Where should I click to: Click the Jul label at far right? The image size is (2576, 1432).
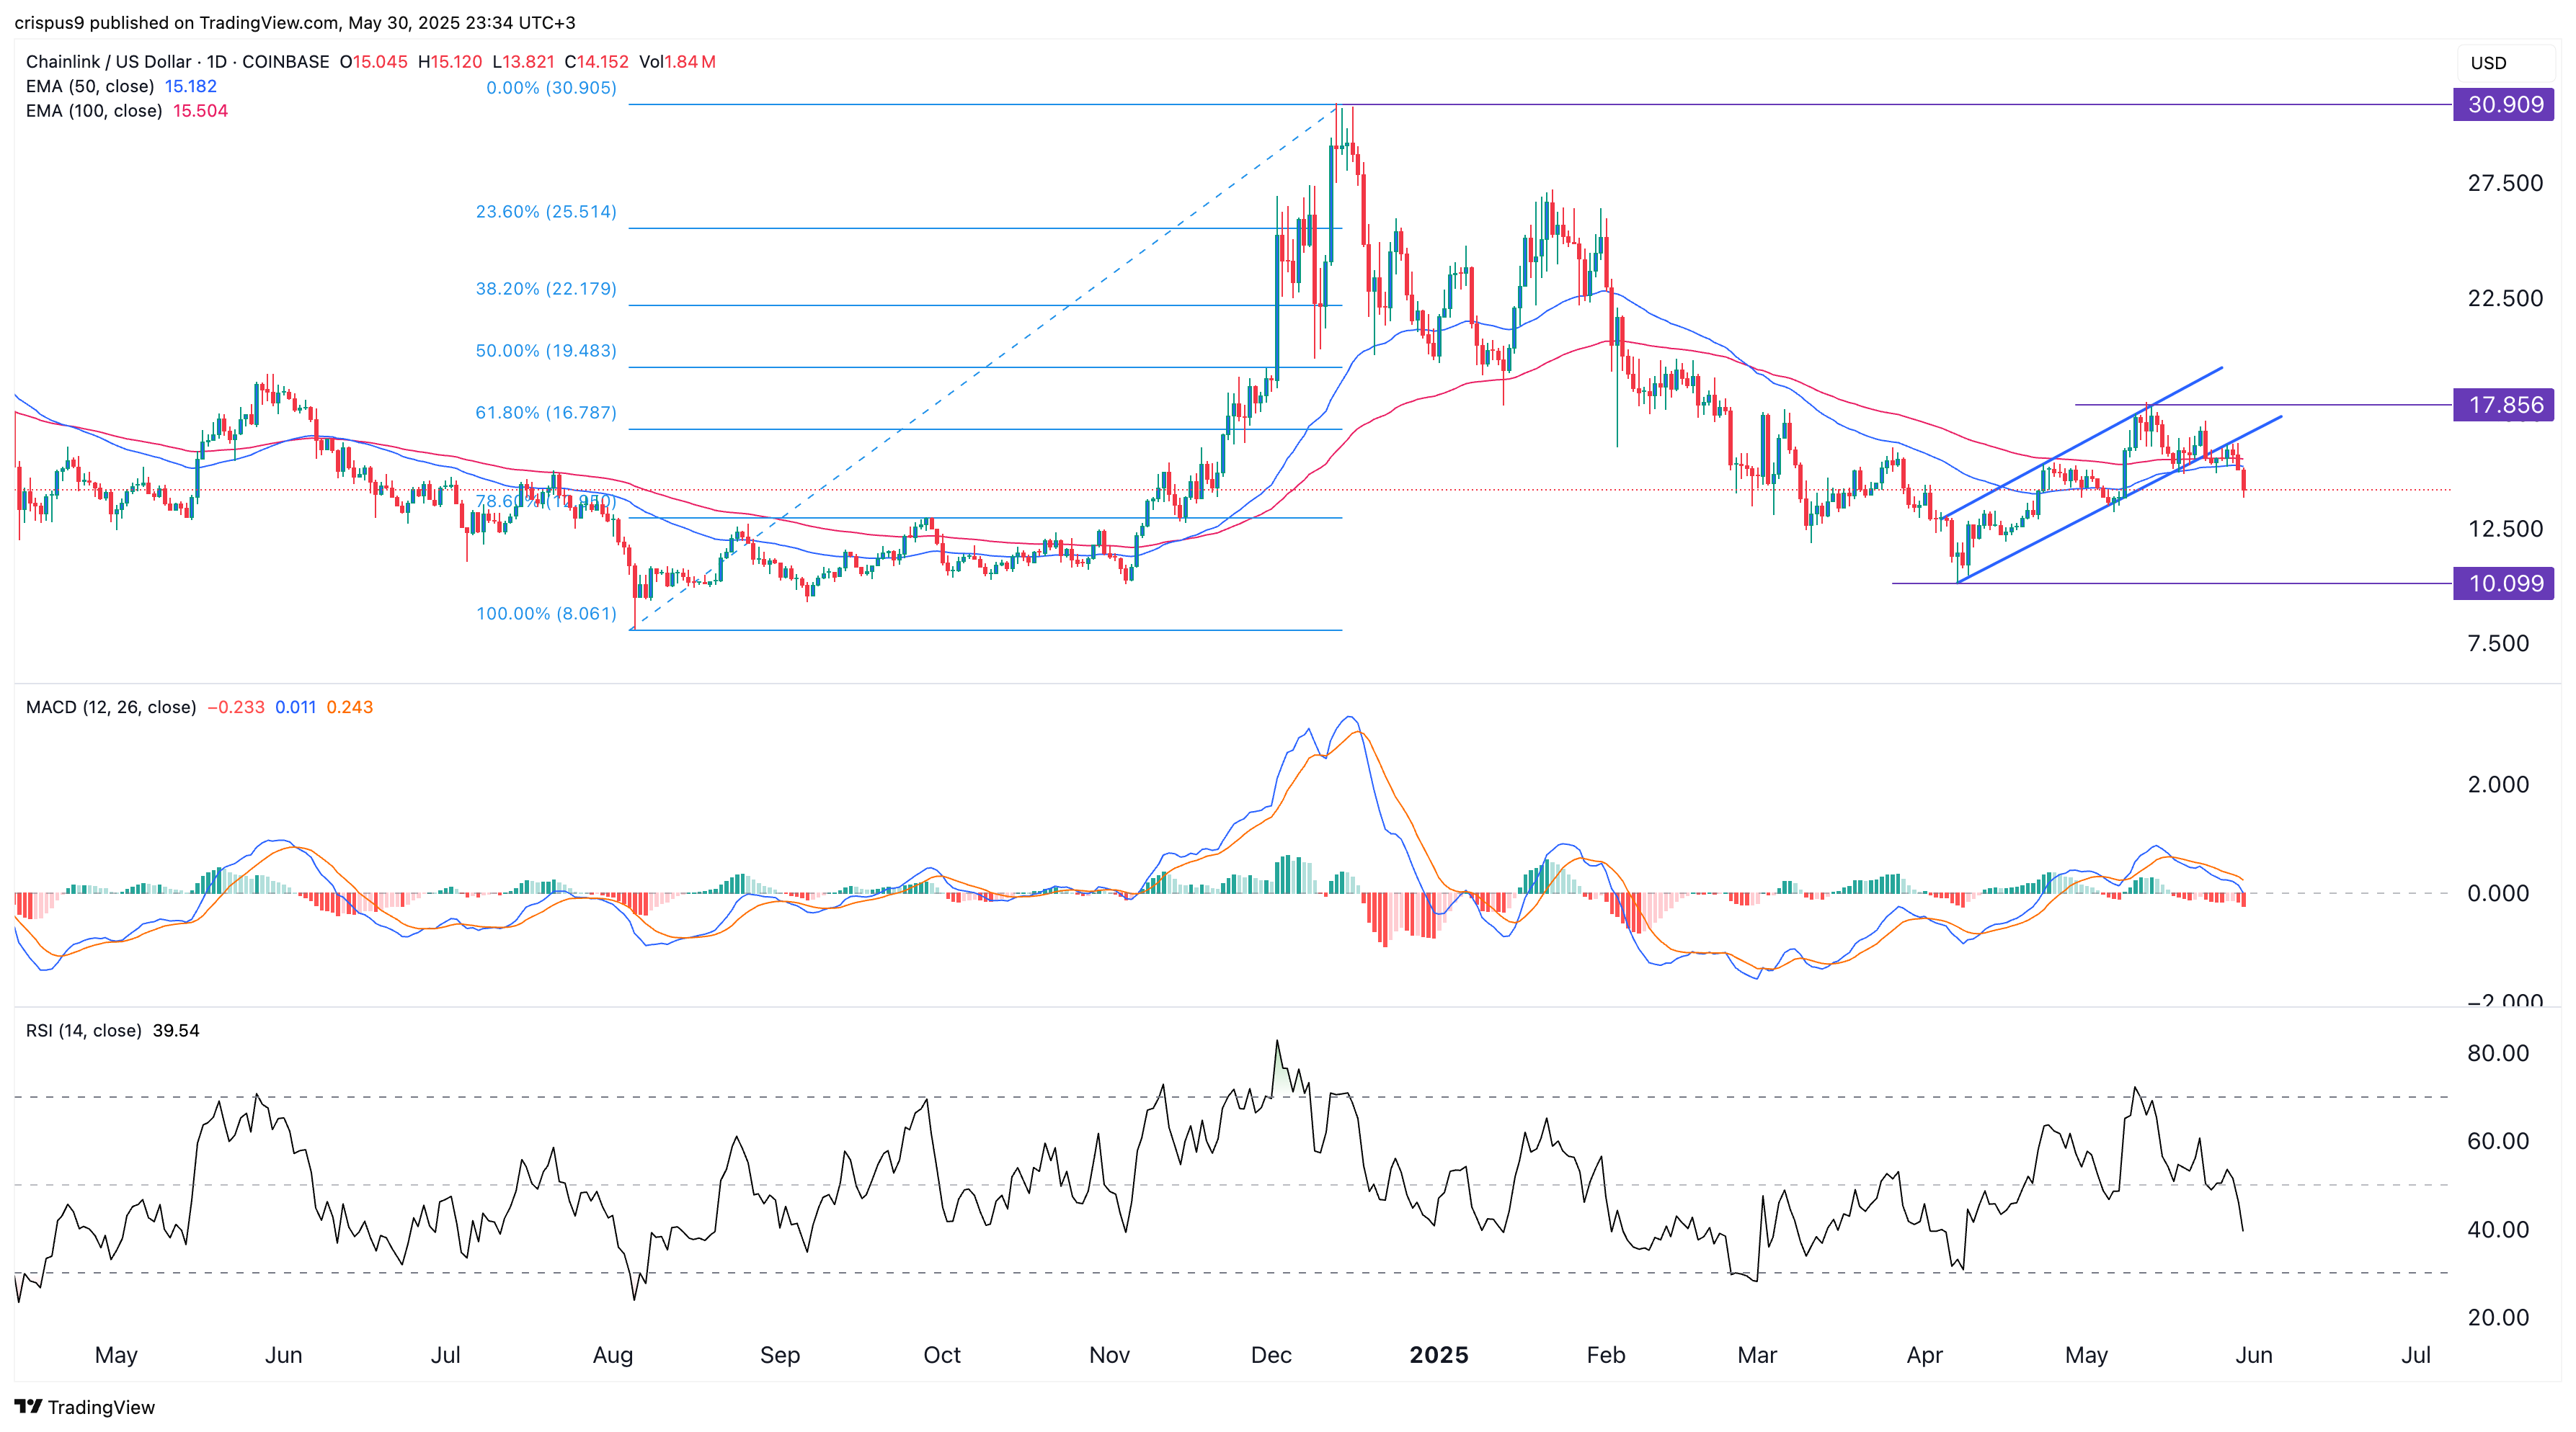(x=2415, y=1355)
